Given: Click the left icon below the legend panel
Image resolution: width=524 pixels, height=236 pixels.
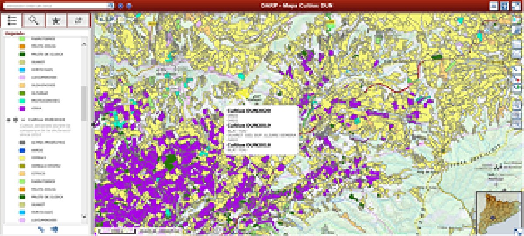Looking at the screenshot, I should pyautogui.click(x=41, y=229).
